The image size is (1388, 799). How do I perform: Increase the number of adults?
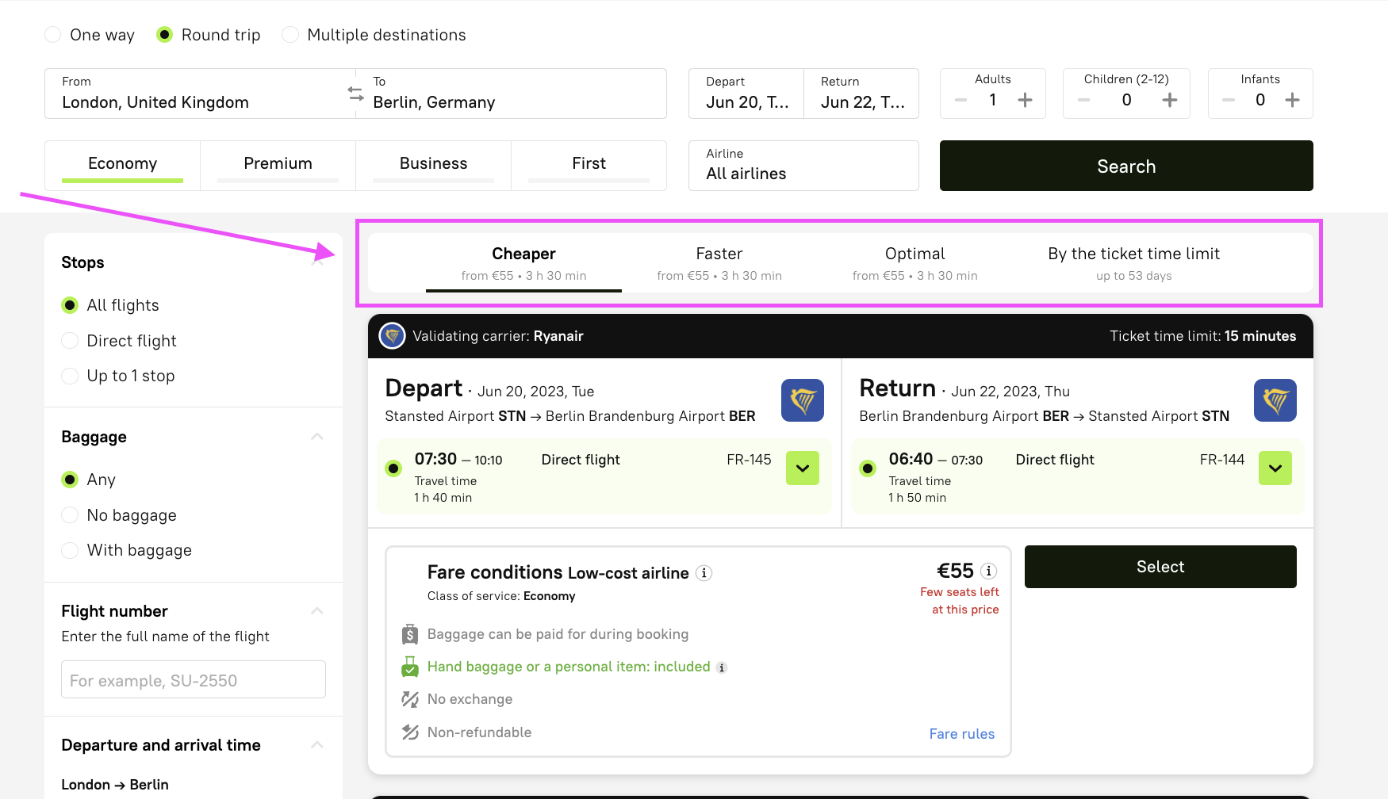[1025, 100]
